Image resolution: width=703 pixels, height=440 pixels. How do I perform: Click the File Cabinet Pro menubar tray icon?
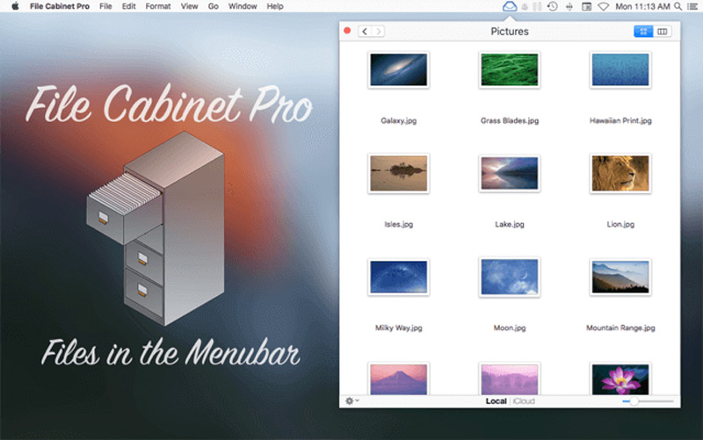tap(510, 6)
